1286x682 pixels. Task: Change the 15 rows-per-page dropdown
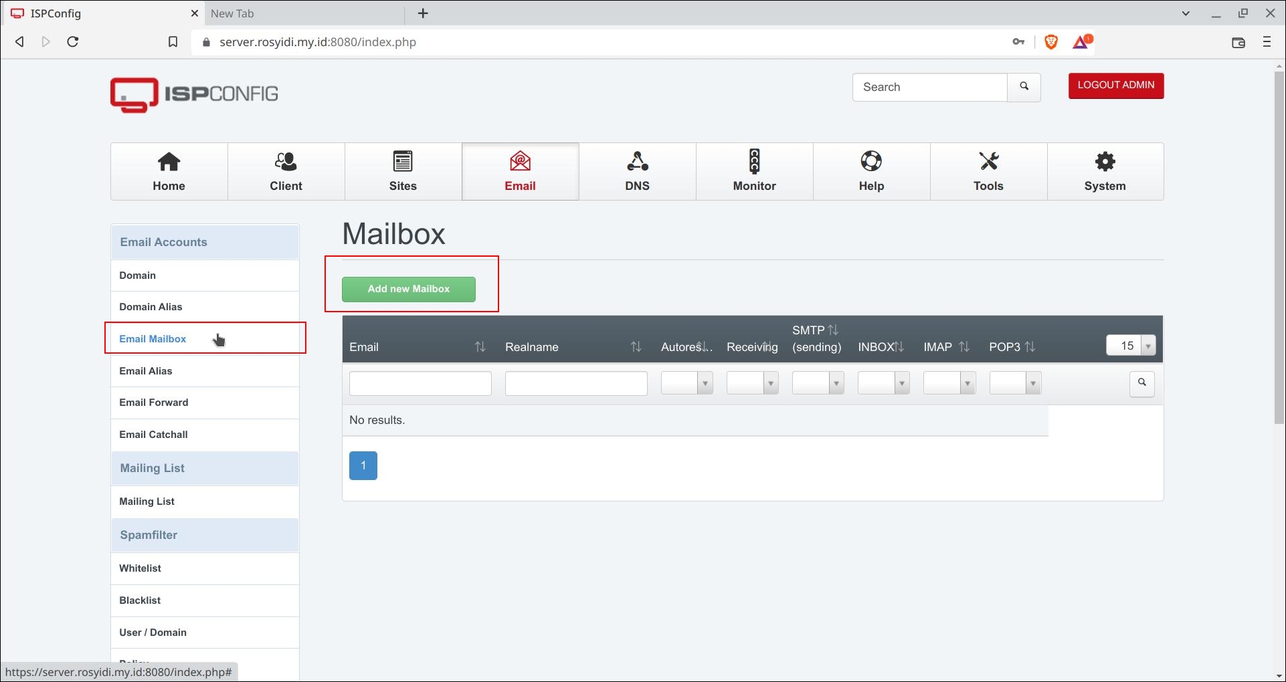tap(1131, 346)
